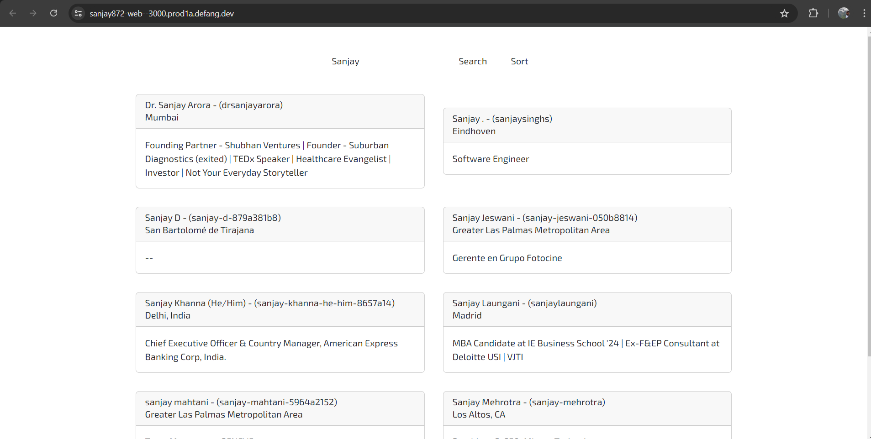Click the Search button
This screenshot has height=439, width=871.
[x=472, y=61]
